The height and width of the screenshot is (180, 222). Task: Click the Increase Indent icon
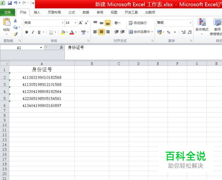pyautogui.click(x=123, y=32)
